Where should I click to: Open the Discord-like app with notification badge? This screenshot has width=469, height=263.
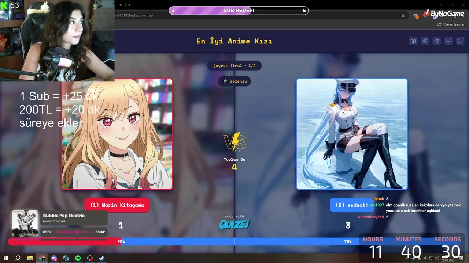54,258
